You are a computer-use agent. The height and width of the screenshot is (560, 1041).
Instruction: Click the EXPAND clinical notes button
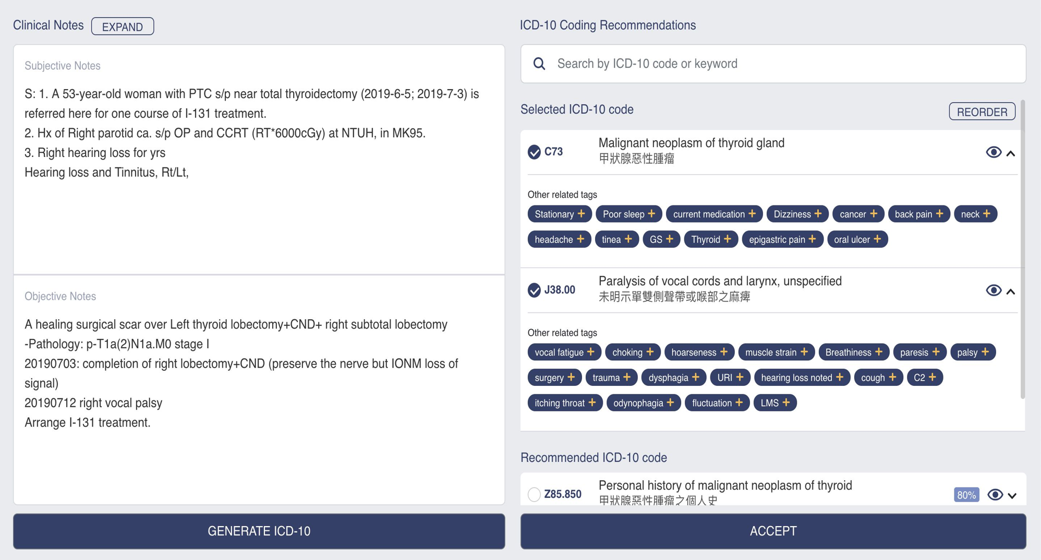(x=123, y=26)
